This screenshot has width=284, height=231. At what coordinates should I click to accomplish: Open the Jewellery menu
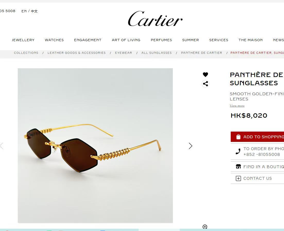point(23,40)
